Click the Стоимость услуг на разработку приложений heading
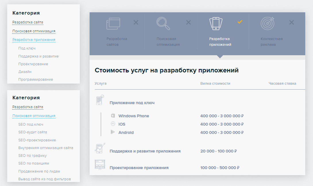 (167, 70)
